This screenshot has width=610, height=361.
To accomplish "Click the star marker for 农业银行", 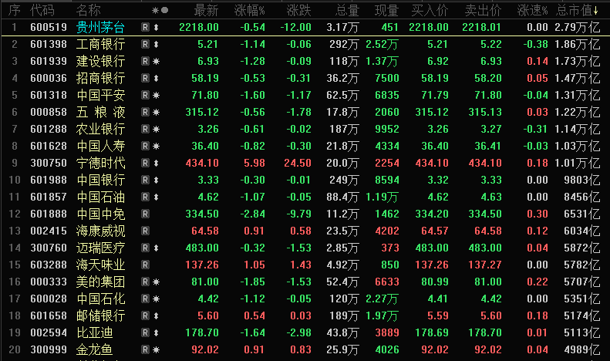I will pos(156,129).
